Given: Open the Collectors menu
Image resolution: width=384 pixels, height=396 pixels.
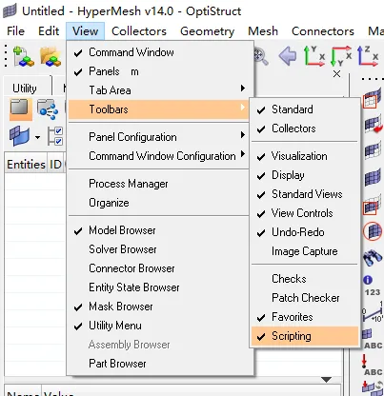Looking at the screenshot, I should pyautogui.click(x=139, y=31).
